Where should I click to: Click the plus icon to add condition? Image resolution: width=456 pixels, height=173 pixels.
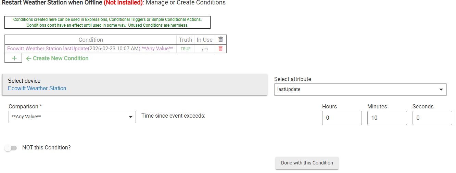point(14,58)
